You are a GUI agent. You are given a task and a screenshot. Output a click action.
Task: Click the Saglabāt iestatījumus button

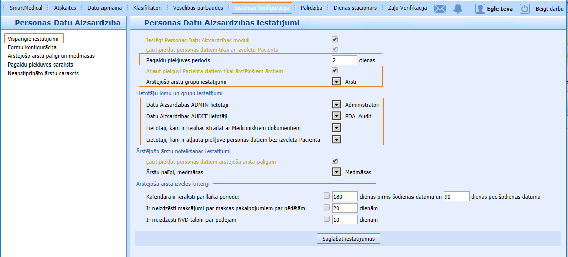pyautogui.click(x=348, y=239)
